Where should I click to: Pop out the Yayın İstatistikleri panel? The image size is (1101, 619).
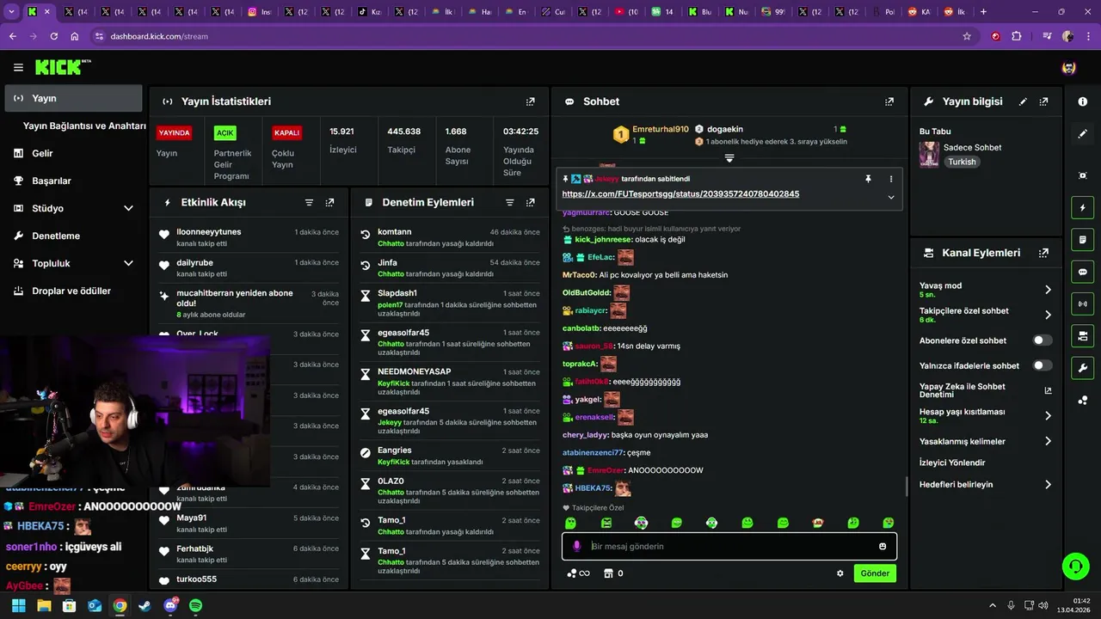pyautogui.click(x=531, y=101)
